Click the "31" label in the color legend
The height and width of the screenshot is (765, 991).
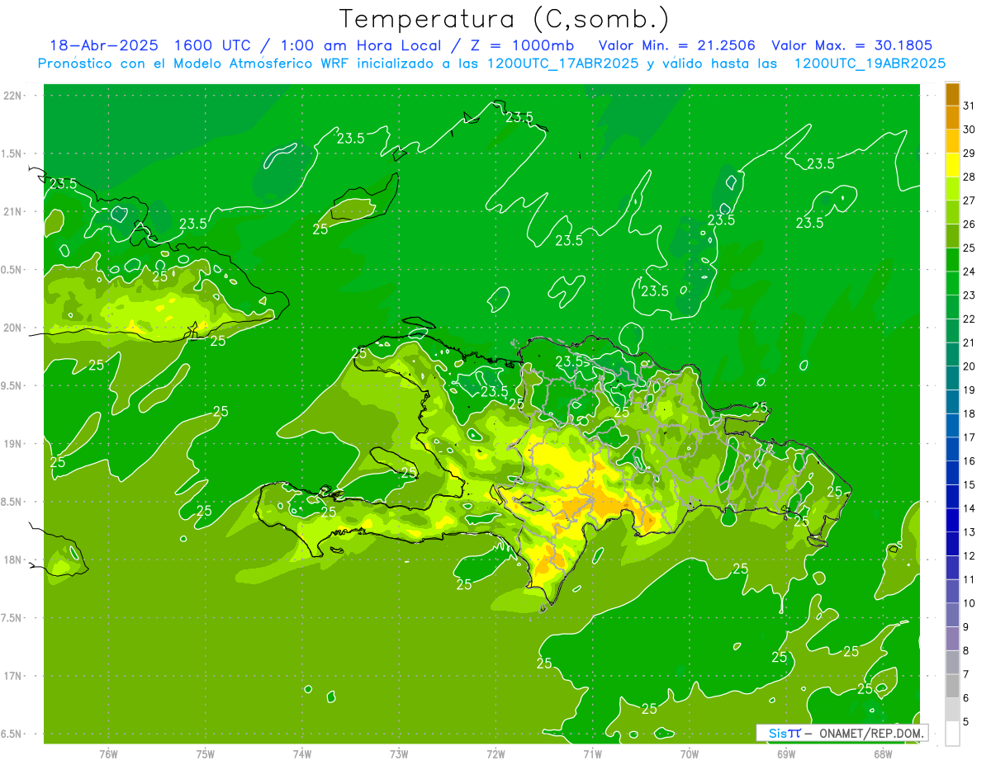pos(969,106)
